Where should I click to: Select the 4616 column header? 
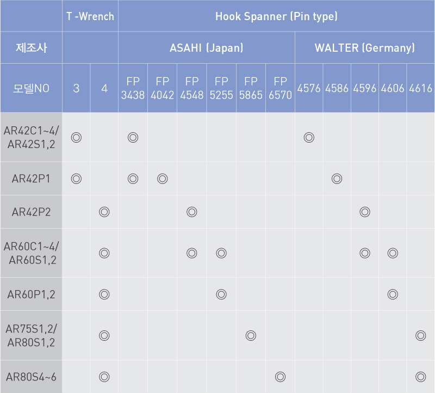click(421, 88)
